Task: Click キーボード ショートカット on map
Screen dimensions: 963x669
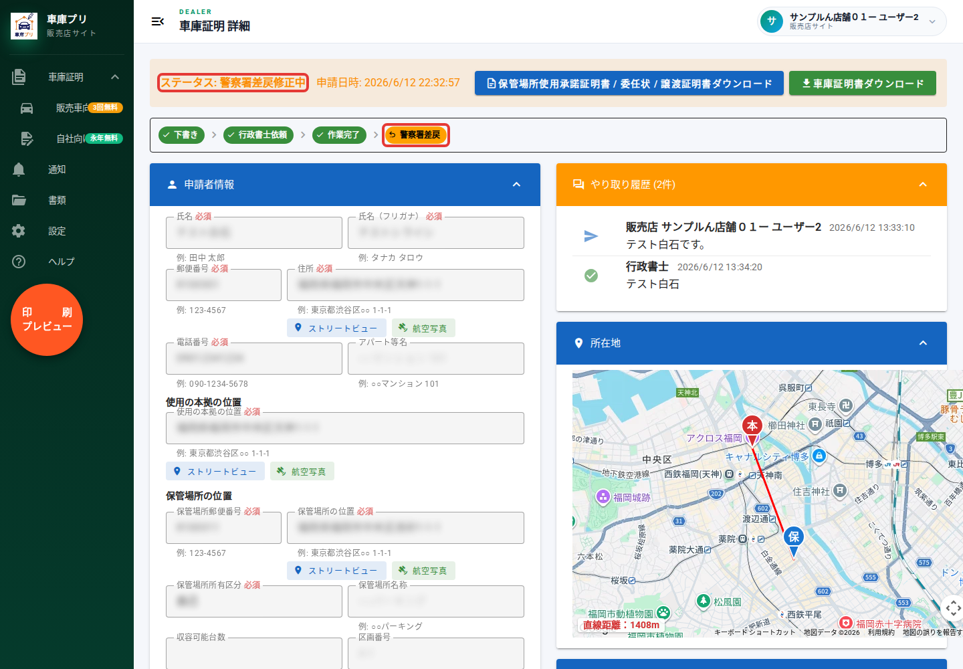Action: point(755,632)
